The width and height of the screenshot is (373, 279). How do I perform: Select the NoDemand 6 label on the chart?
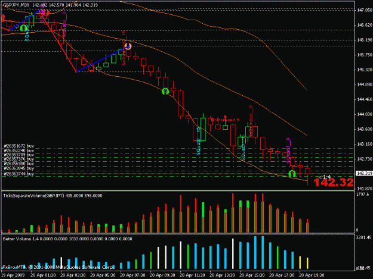(x=225, y=120)
